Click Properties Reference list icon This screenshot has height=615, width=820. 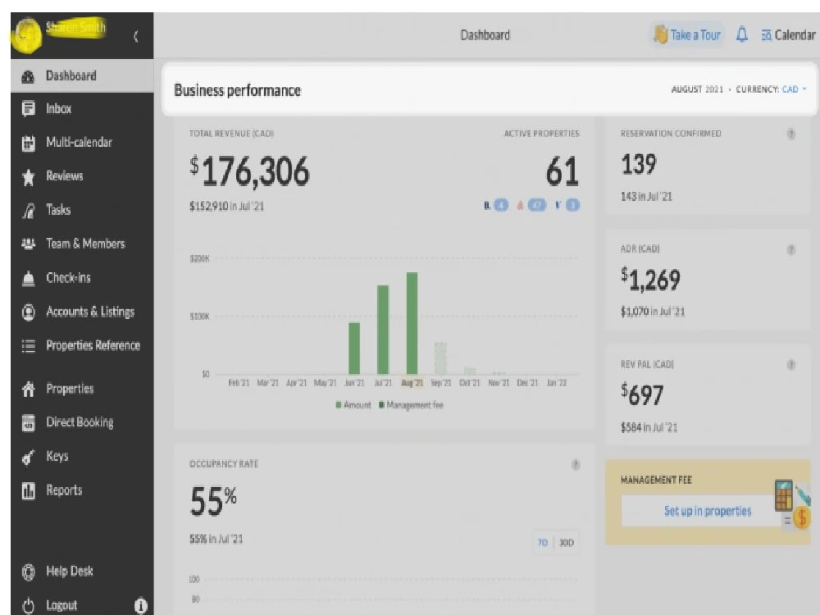point(28,346)
